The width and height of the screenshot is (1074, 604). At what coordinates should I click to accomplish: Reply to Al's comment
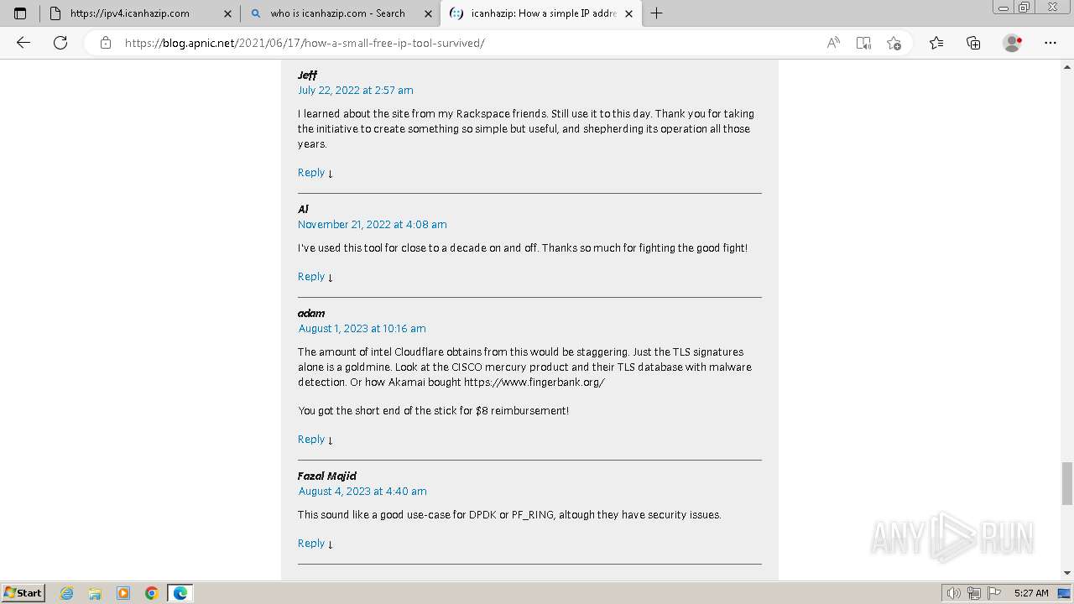[311, 277]
